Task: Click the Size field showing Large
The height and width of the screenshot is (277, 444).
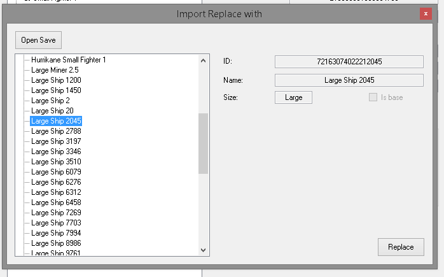Action: pyautogui.click(x=293, y=97)
